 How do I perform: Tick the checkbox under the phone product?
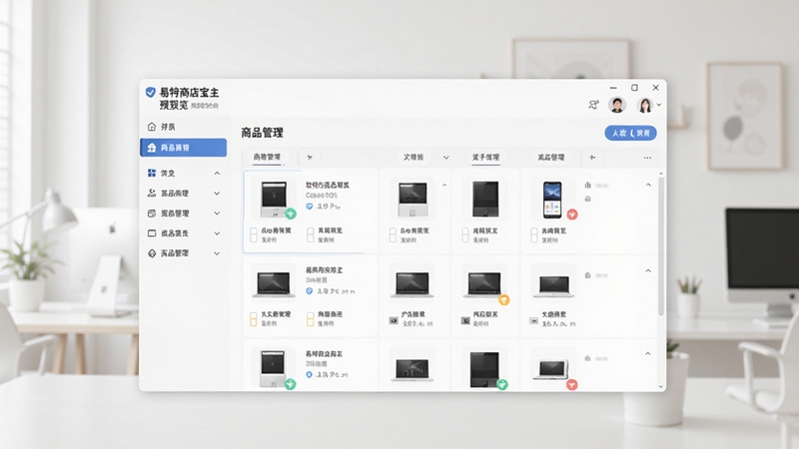(x=534, y=234)
